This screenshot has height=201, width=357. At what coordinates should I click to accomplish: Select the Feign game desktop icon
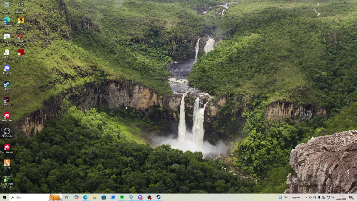point(21,54)
